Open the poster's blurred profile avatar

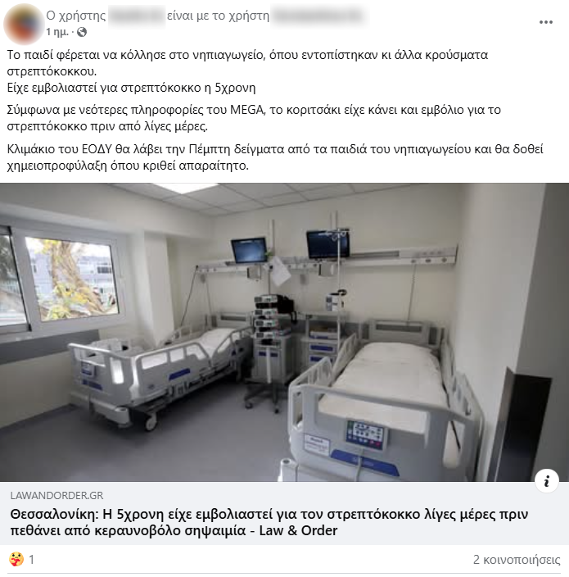point(24,24)
